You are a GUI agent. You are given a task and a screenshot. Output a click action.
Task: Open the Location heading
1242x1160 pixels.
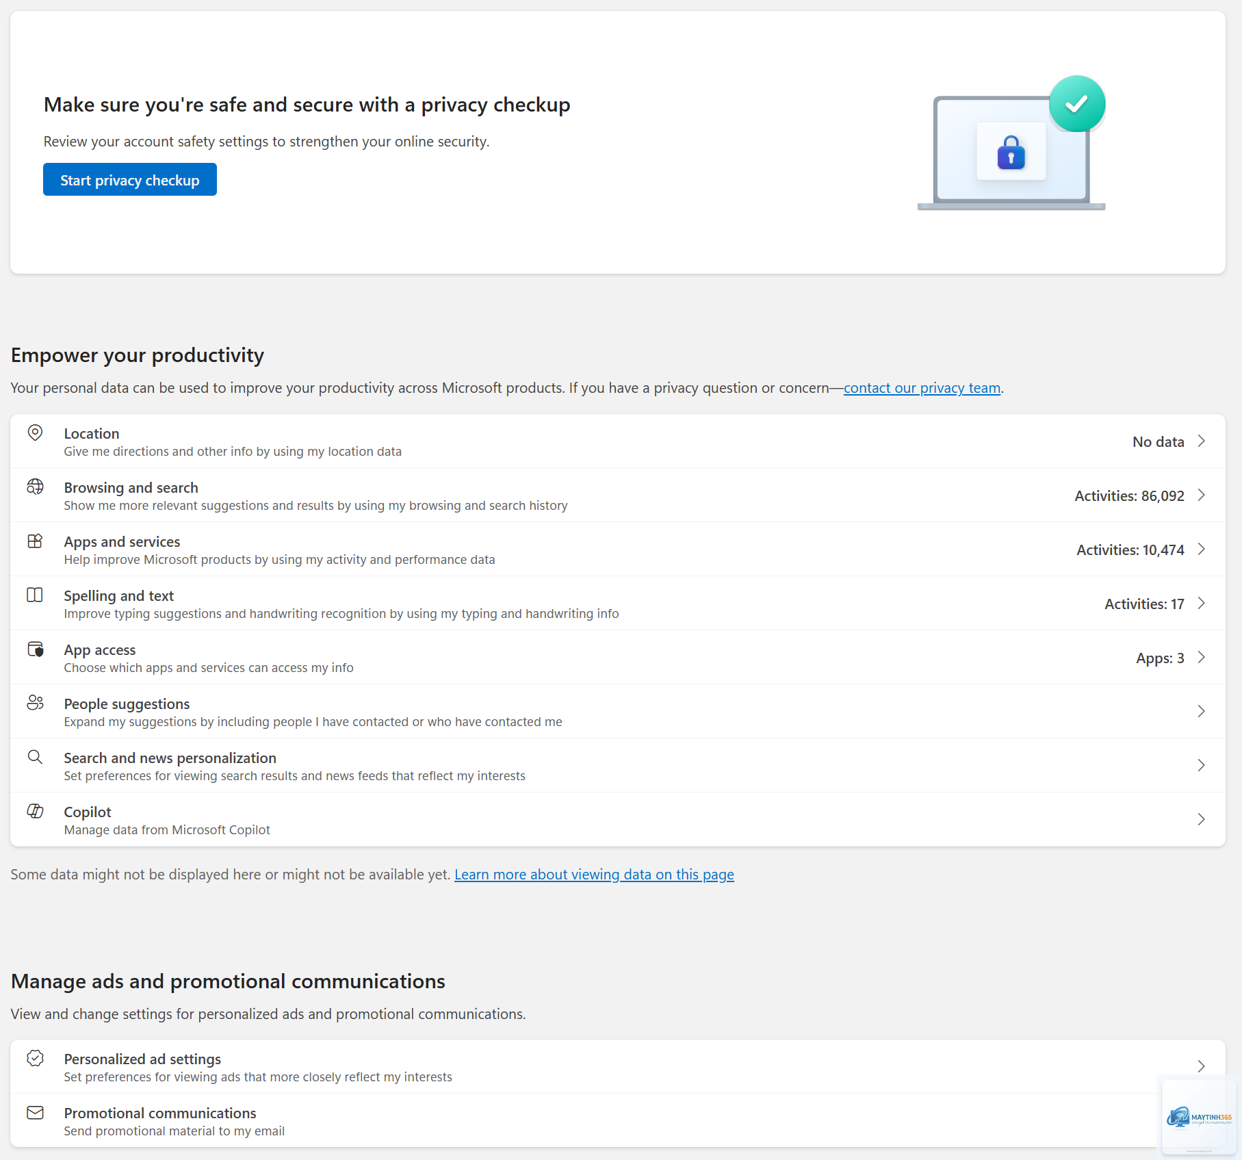pos(92,433)
